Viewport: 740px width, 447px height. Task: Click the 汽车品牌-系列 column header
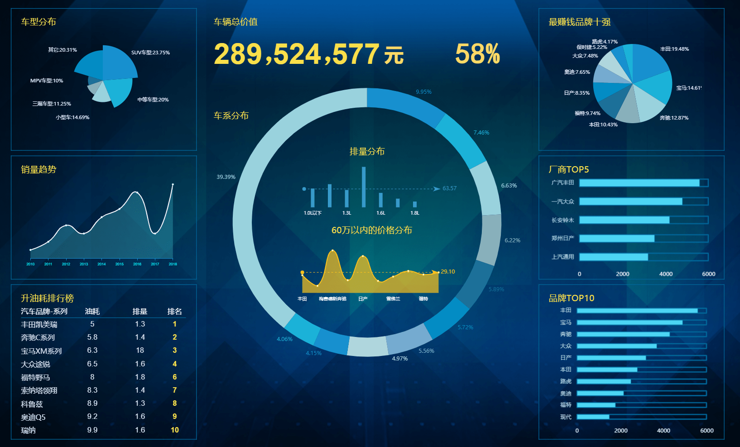point(44,312)
